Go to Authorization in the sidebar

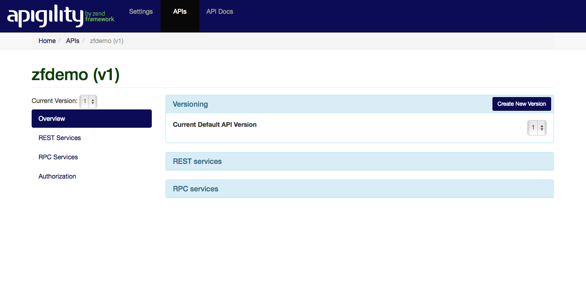57,176
